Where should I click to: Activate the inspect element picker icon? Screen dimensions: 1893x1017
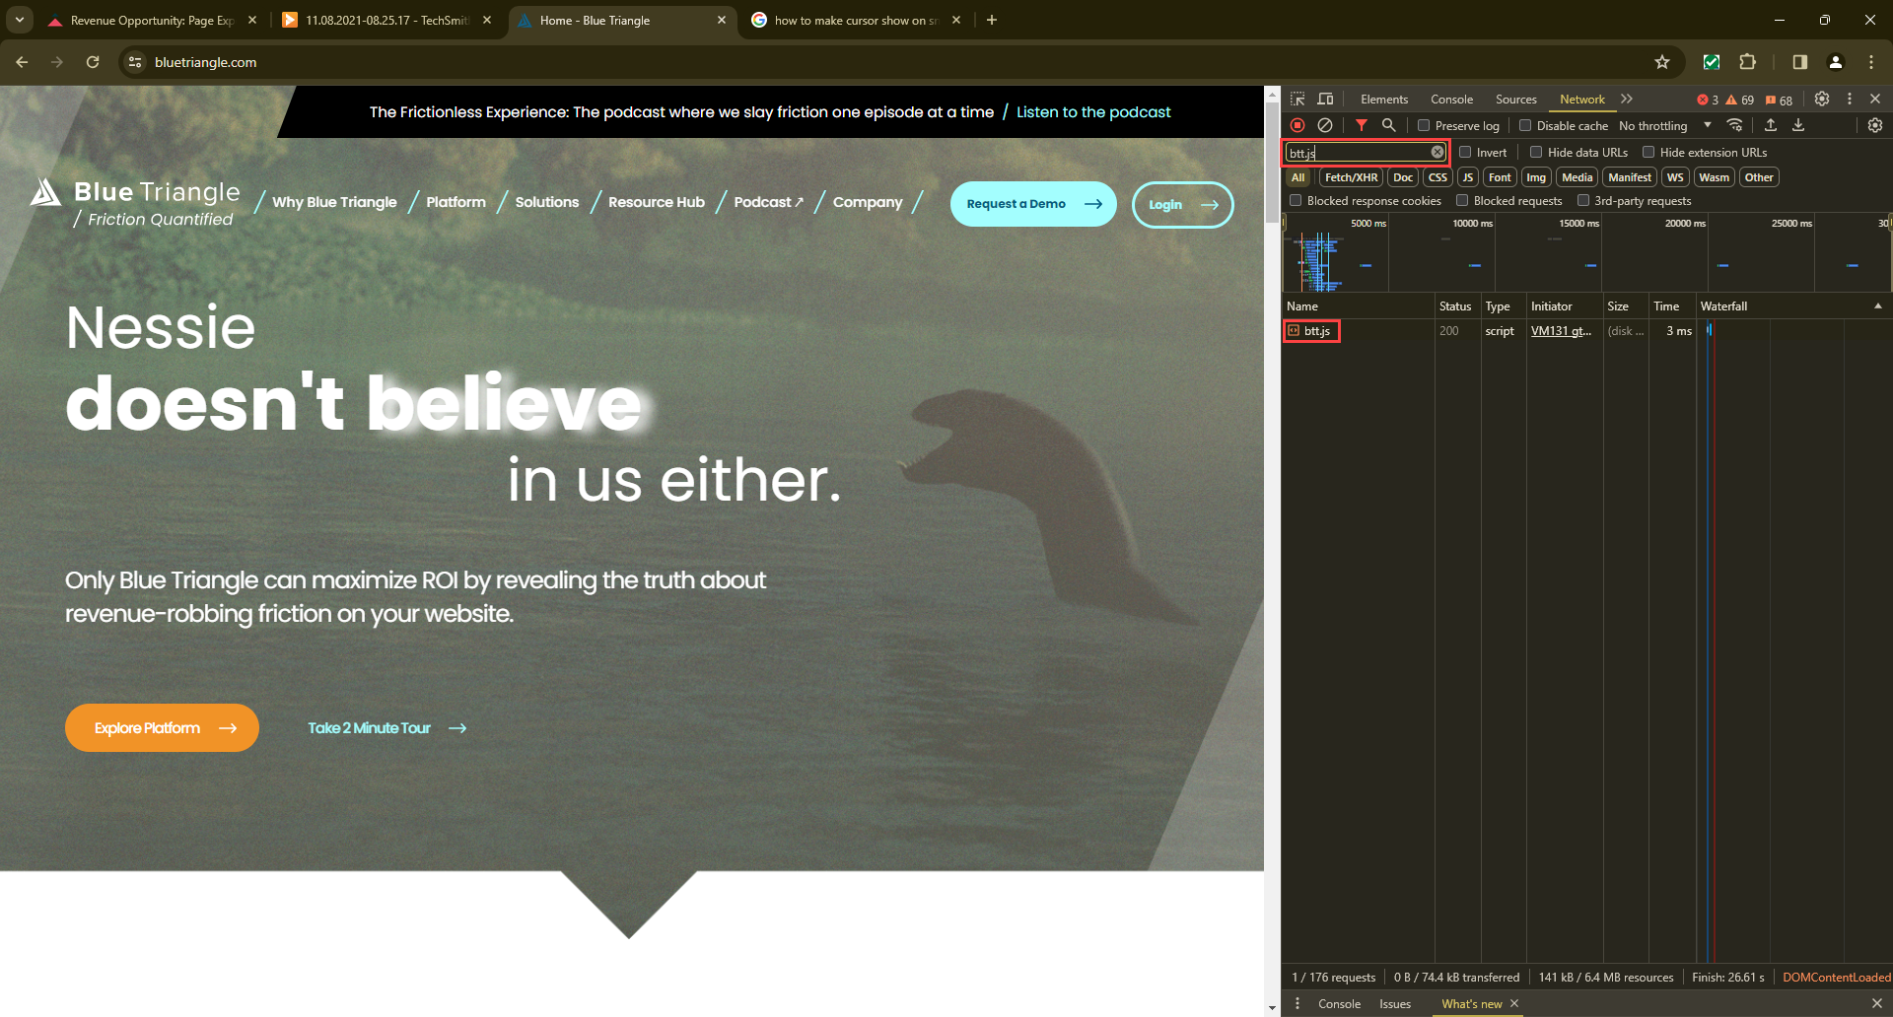pyautogui.click(x=1297, y=100)
